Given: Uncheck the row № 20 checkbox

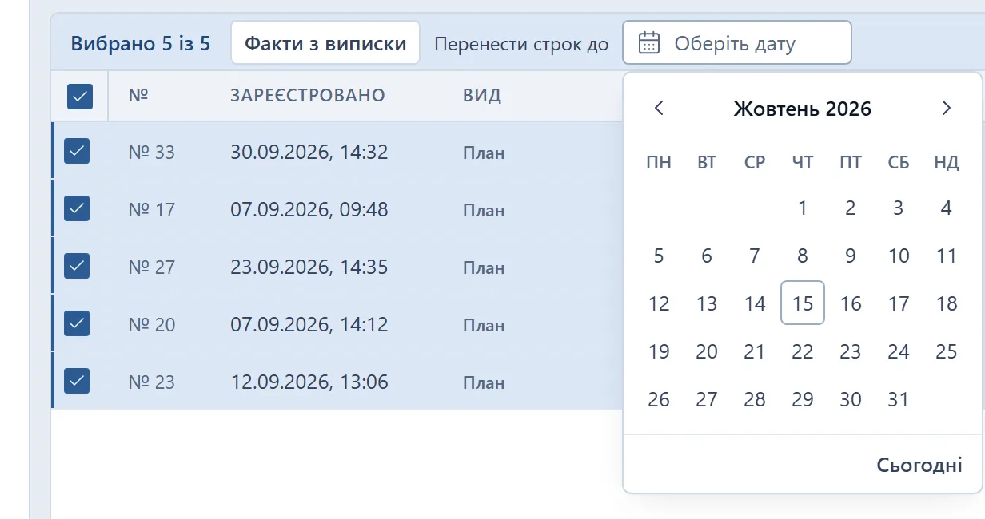Looking at the screenshot, I should tap(77, 323).
